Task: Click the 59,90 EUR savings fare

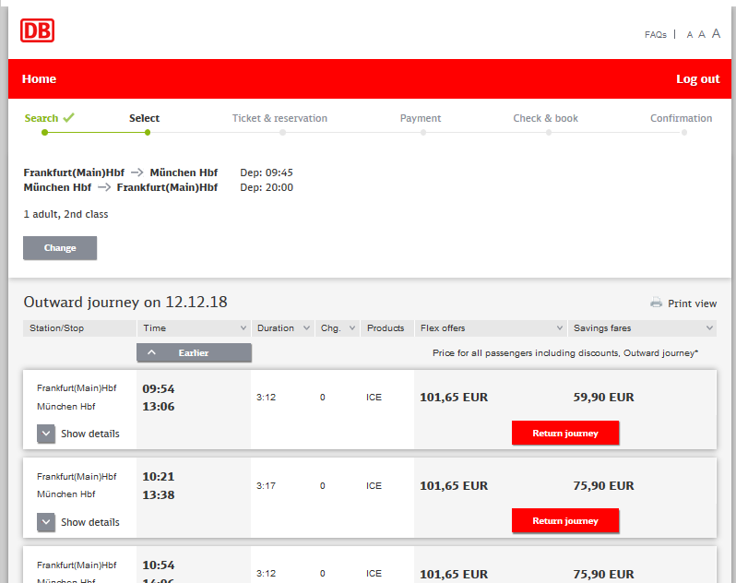Action: tap(603, 397)
